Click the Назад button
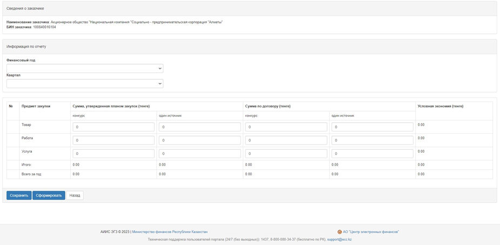 pos(75,195)
